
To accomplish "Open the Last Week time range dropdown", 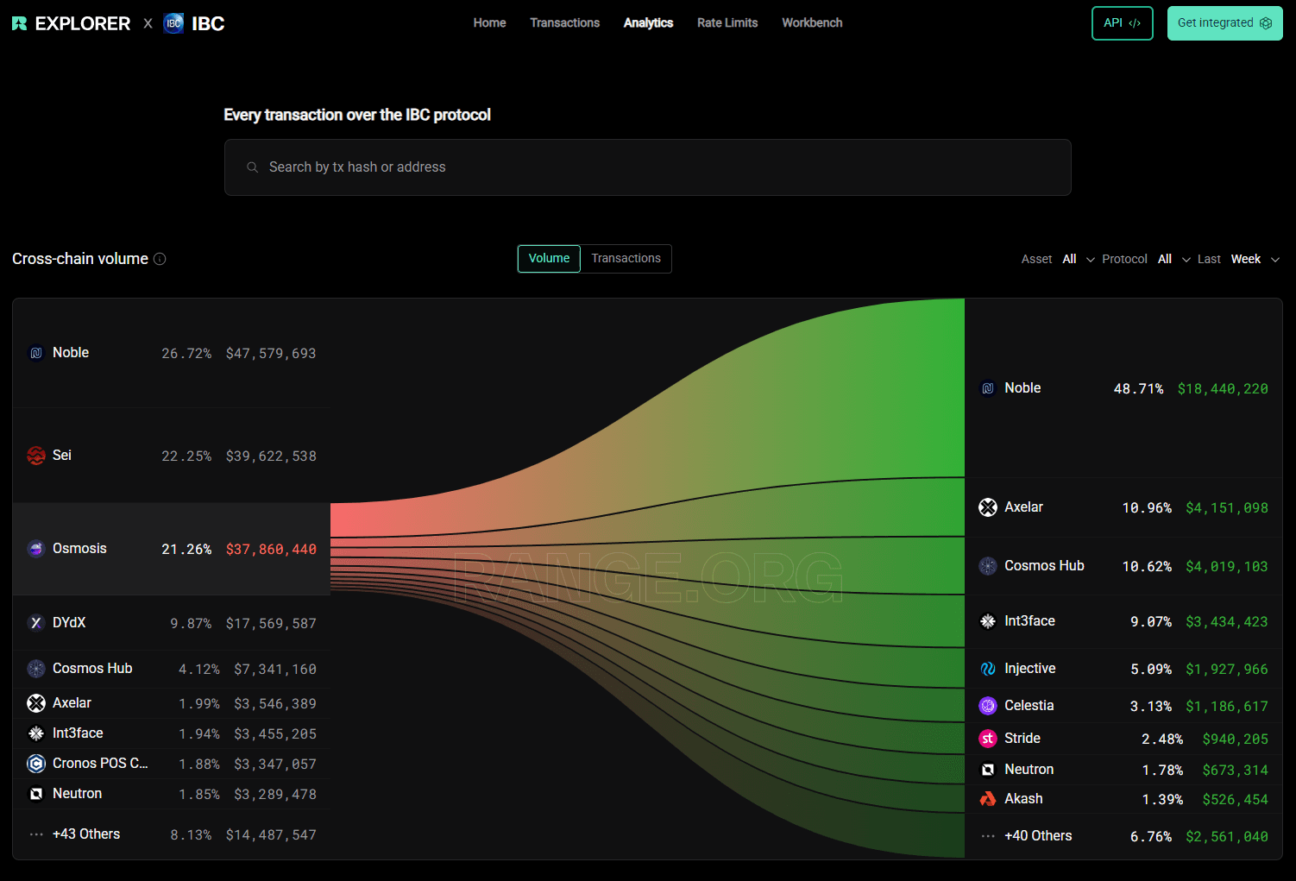I will (1255, 259).
